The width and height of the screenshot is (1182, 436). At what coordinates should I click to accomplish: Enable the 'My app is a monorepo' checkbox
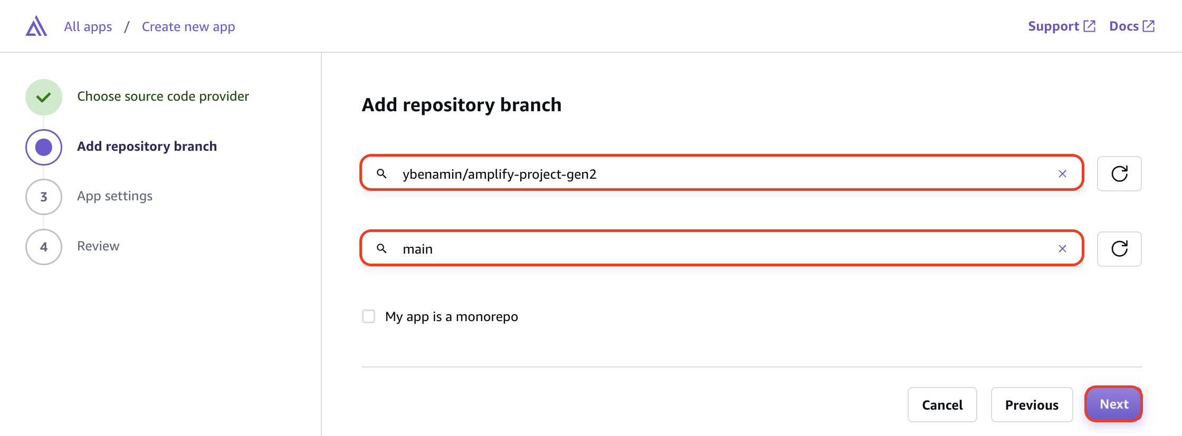coord(368,316)
